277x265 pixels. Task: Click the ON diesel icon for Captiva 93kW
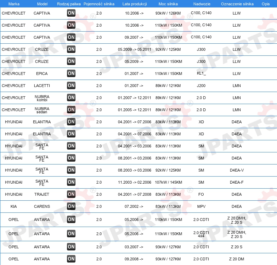pyautogui.click(x=71, y=13)
